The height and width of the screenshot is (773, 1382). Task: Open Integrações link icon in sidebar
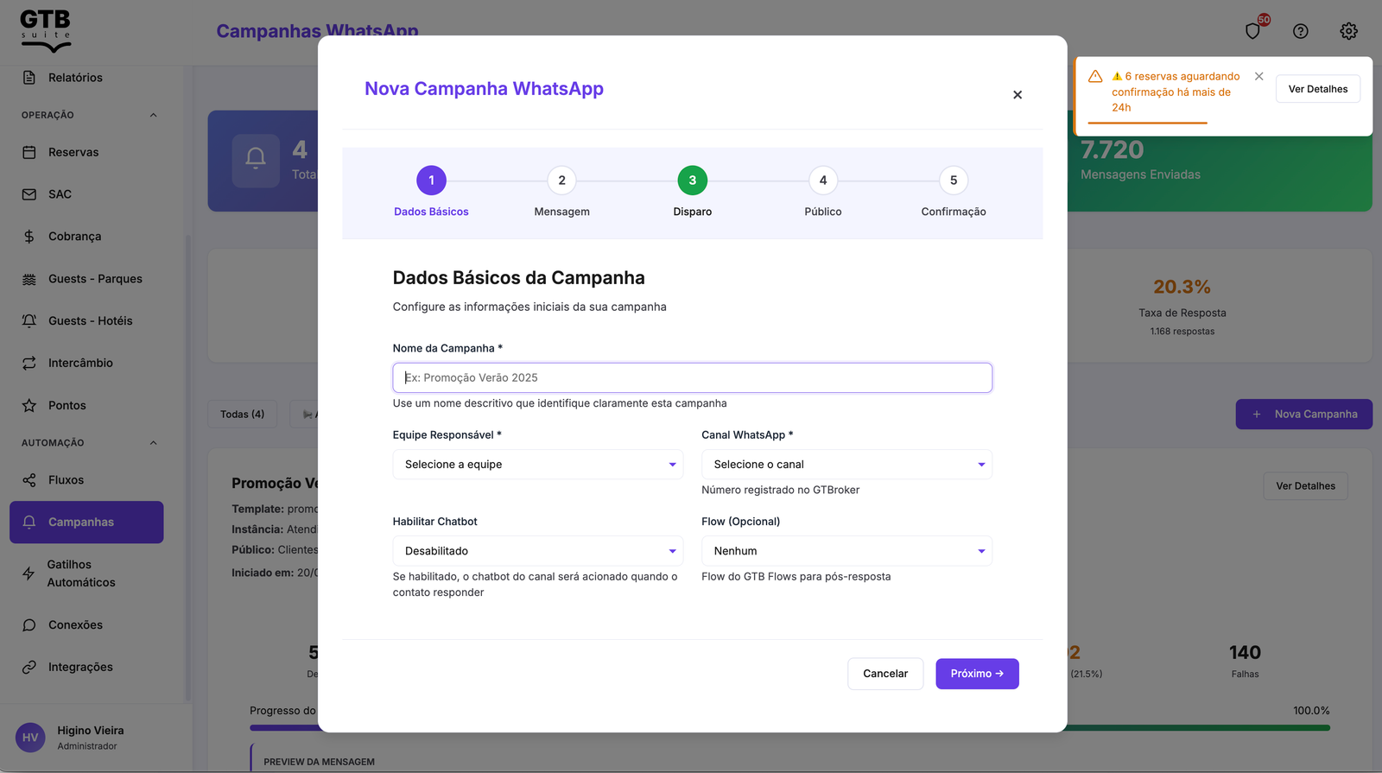tap(29, 667)
